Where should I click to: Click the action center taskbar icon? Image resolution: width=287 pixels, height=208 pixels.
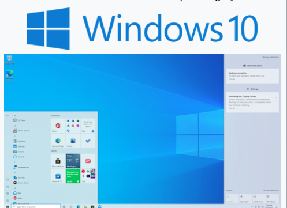coord(277,207)
